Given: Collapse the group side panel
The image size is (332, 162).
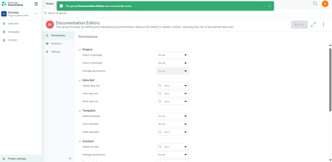Looking at the screenshot, I should (70, 158).
